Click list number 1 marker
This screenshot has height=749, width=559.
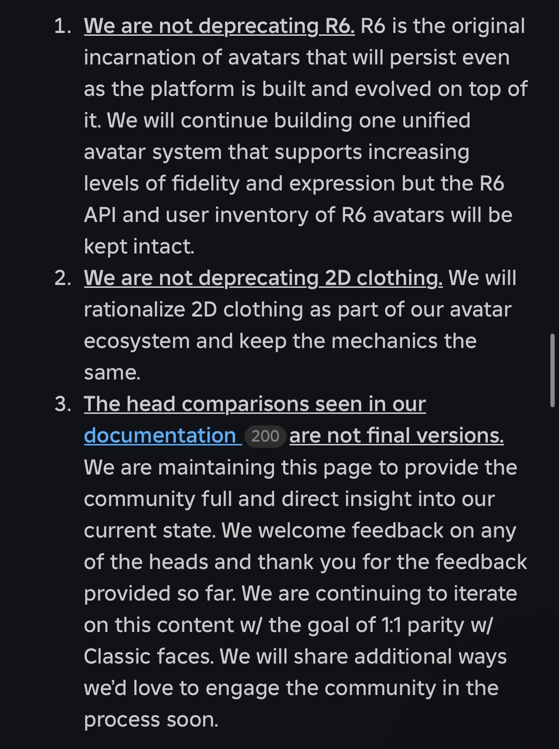click(x=63, y=26)
